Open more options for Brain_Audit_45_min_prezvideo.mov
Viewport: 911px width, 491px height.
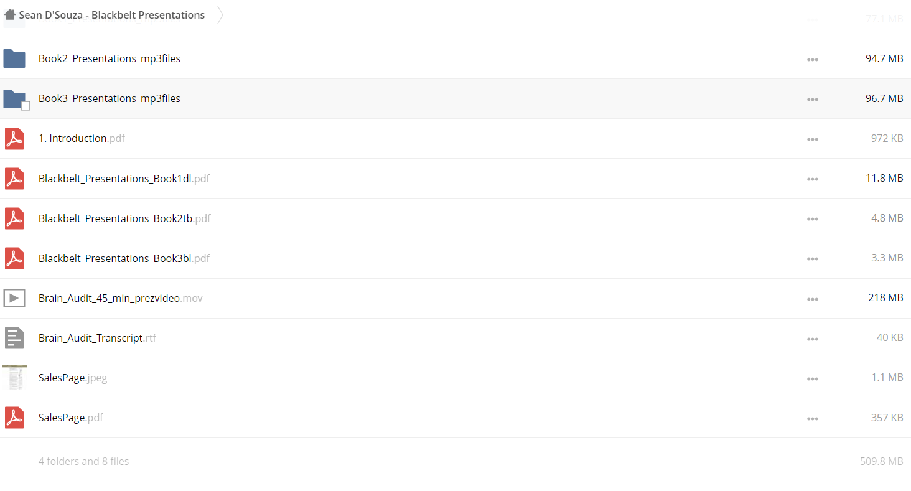click(x=812, y=299)
